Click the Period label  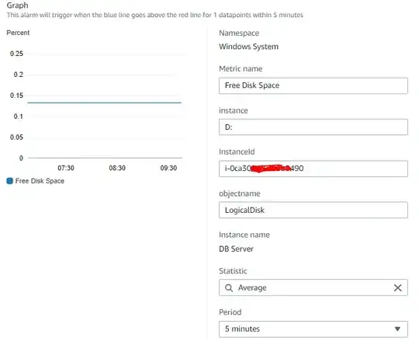tap(230, 312)
